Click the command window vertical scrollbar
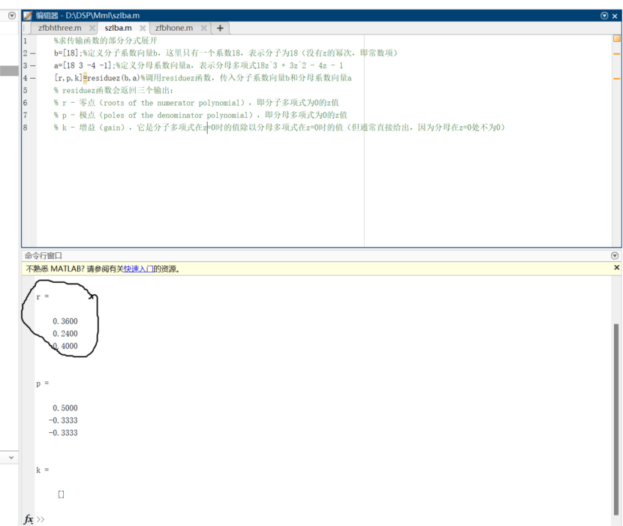 coord(615,419)
